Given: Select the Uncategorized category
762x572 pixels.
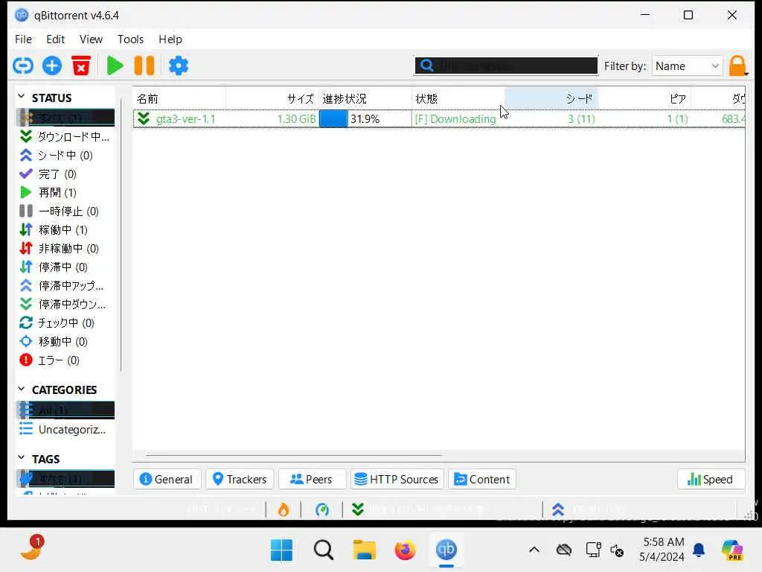Looking at the screenshot, I should [65, 430].
